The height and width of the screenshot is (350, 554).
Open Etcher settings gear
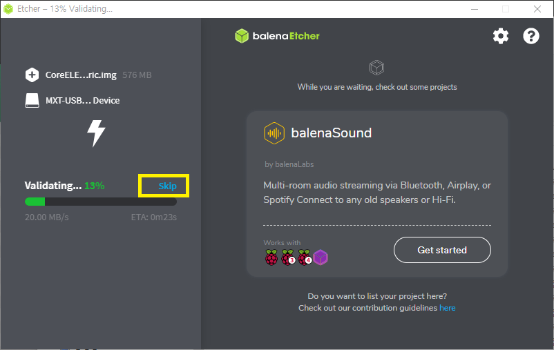pyautogui.click(x=501, y=36)
